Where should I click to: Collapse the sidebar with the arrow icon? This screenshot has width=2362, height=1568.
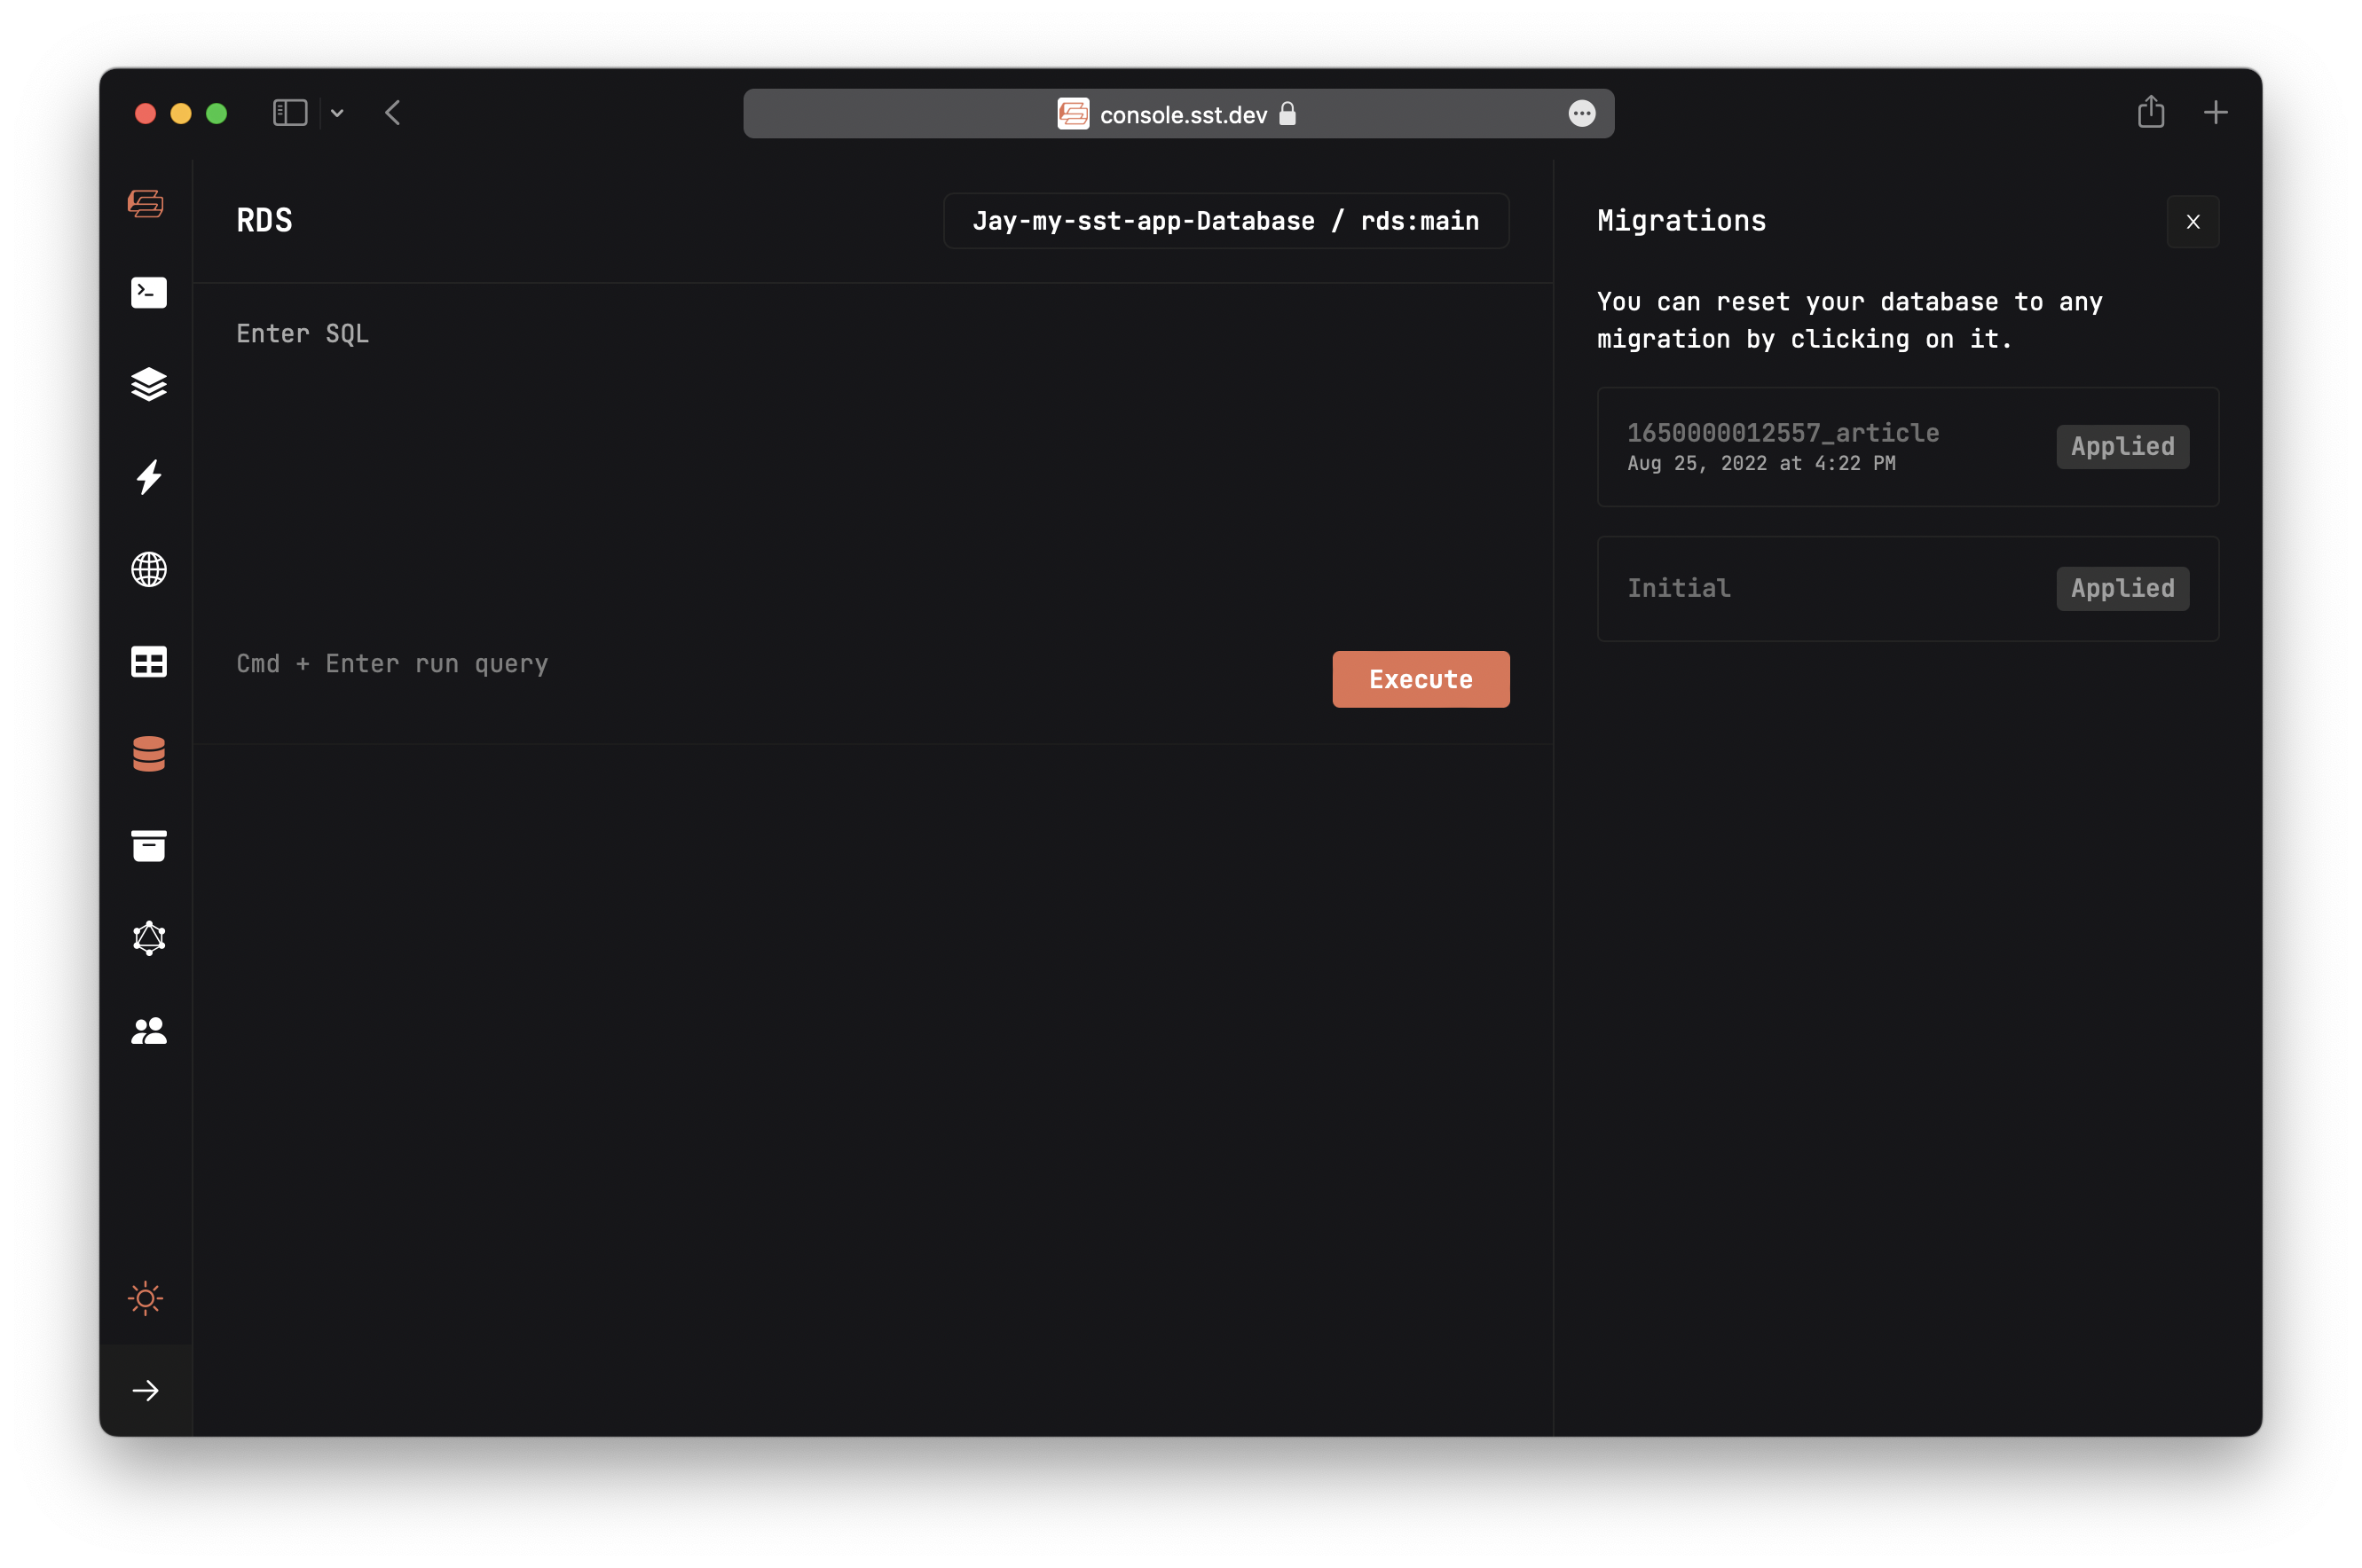(x=147, y=1389)
